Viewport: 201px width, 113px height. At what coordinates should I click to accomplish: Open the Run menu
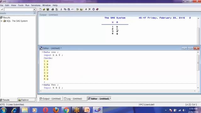pyautogui.click(x=27, y=5)
